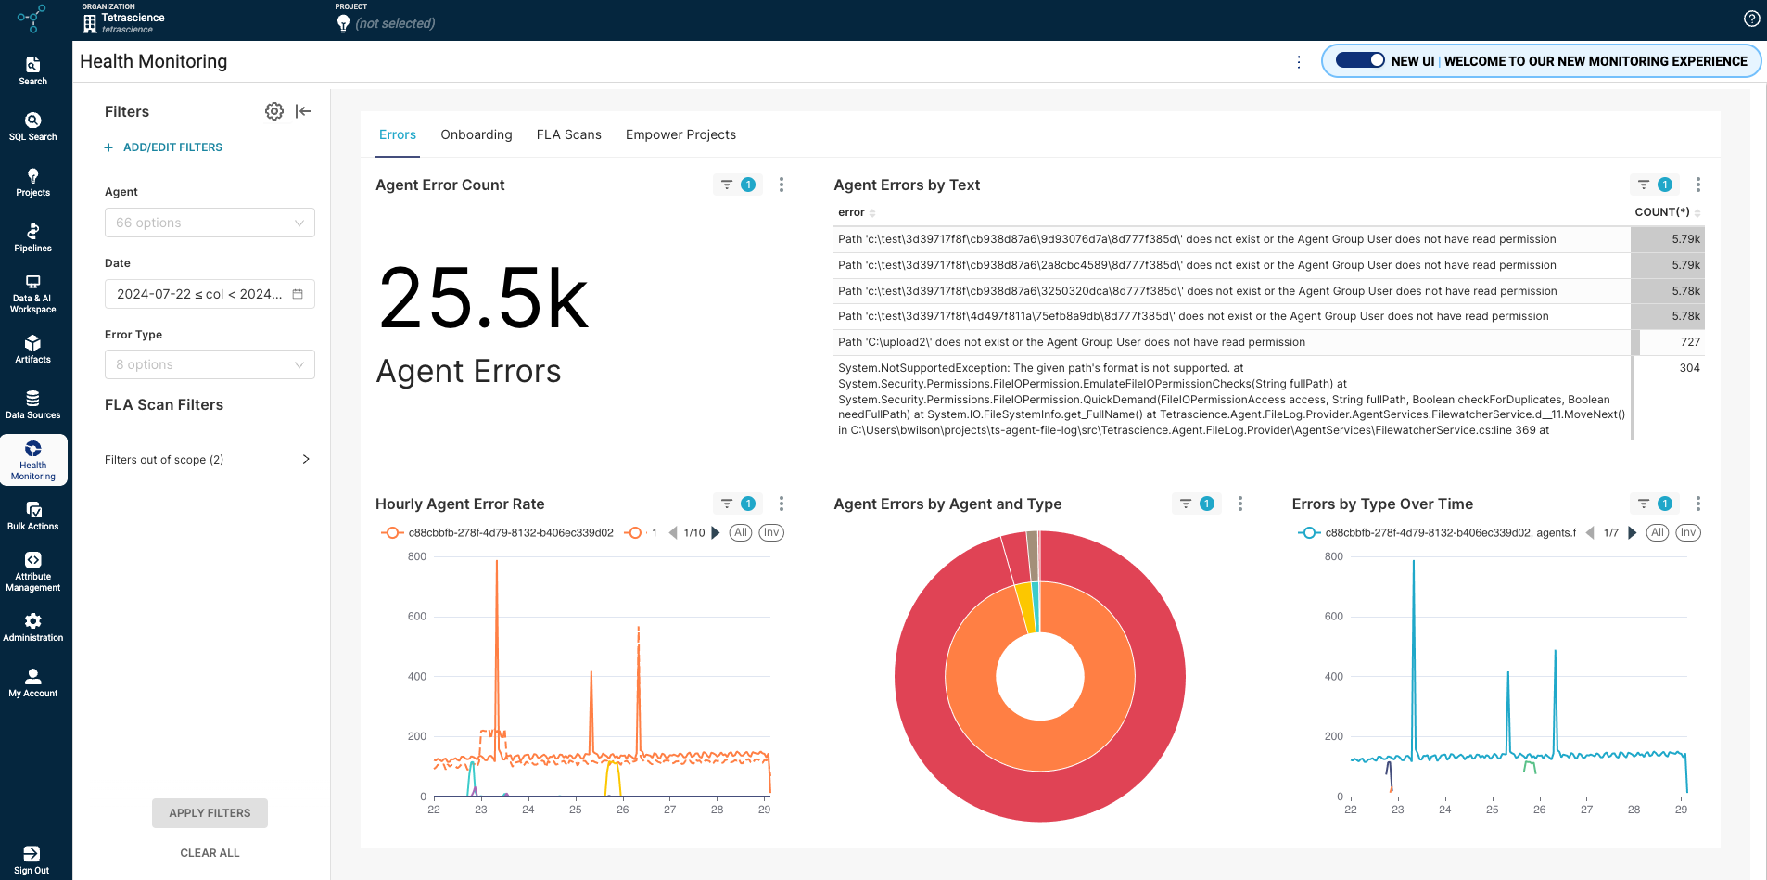The image size is (1767, 880).
Task: Click CLEAR ALL filters
Action: pyautogui.click(x=210, y=853)
